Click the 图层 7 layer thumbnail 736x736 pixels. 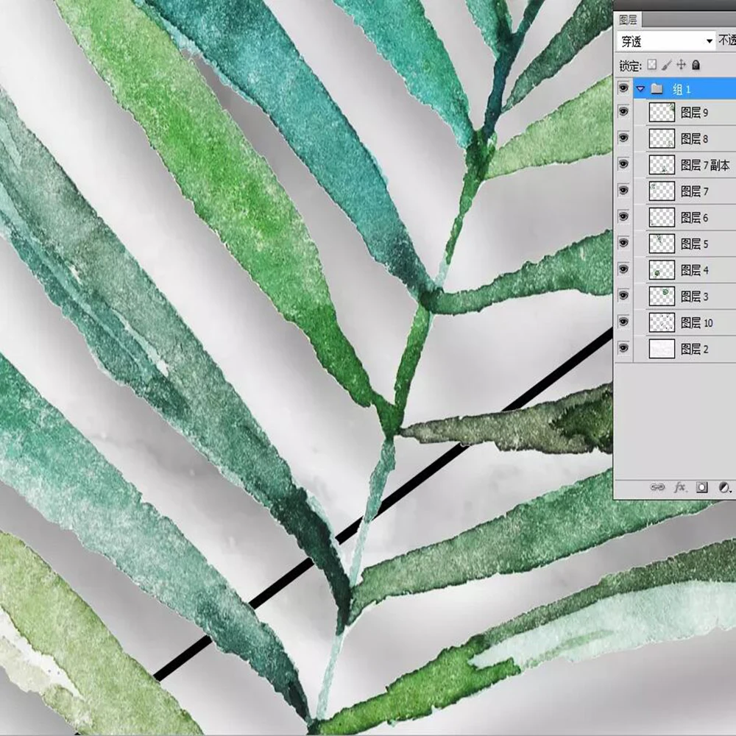[x=662, y=191]
